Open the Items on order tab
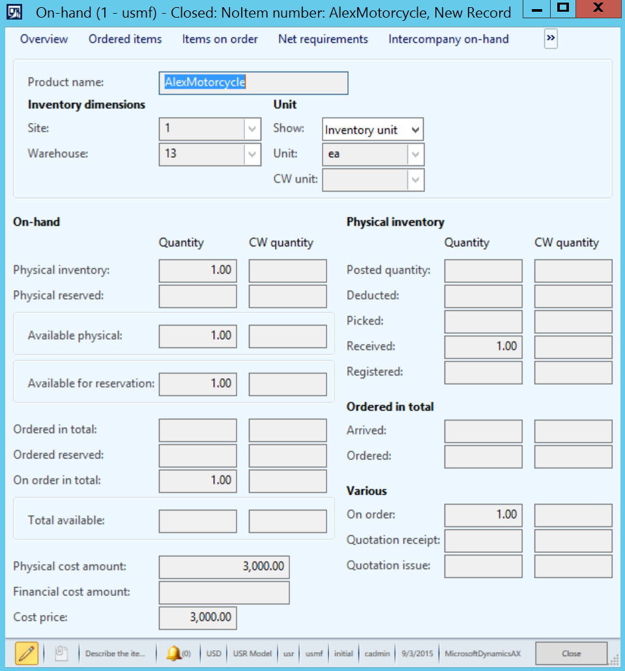Viewport: 625px width, 671px height. pos(220,39)
